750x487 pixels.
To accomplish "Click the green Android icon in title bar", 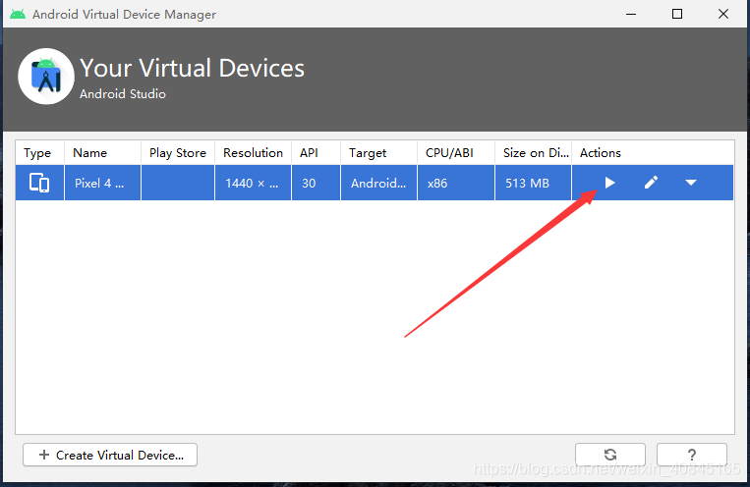I will pyautogui.click(x=18, y=15).
